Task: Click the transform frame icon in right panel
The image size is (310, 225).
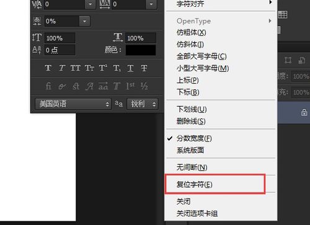Action: click(x=288, y=60)
